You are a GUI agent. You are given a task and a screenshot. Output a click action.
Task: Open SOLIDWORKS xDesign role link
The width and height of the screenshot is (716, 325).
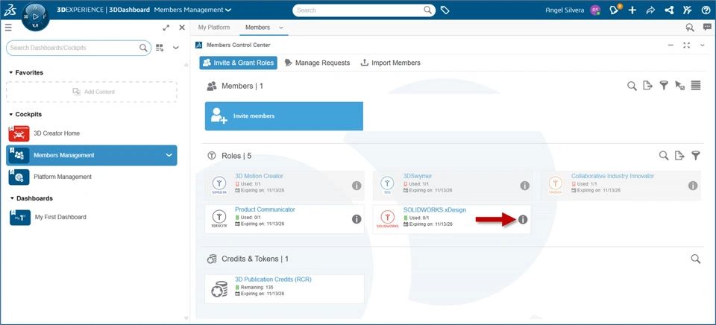(x=434, y=209)
